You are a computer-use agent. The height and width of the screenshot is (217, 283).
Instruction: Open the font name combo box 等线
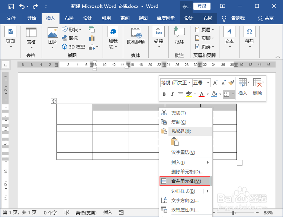point(176,83)
